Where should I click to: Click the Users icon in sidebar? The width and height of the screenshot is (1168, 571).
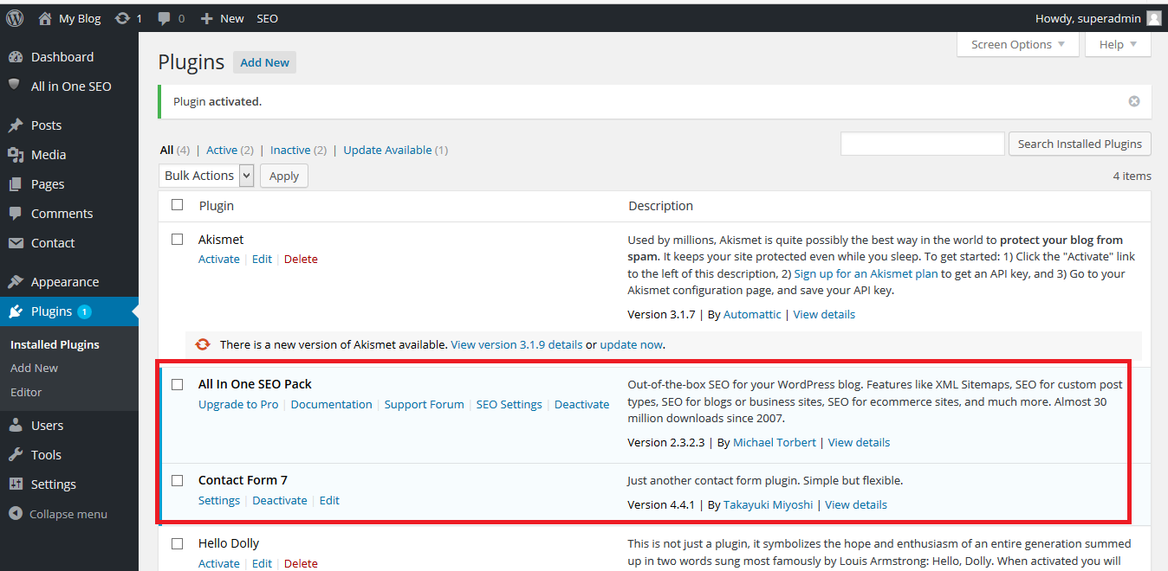click(16, 426)
